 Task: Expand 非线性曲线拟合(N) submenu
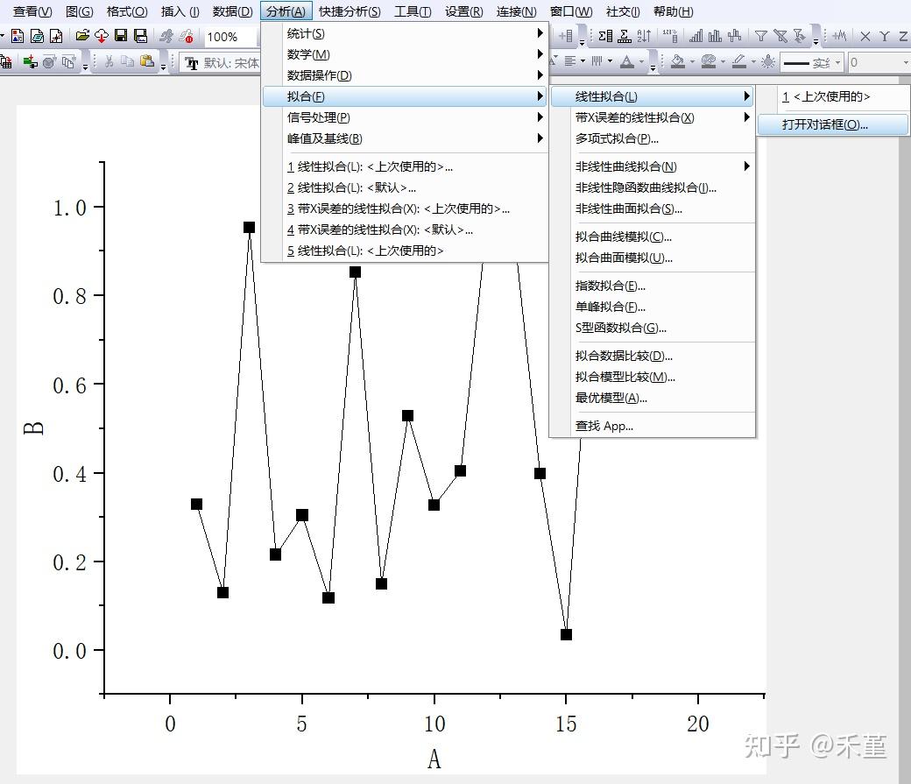652,166
